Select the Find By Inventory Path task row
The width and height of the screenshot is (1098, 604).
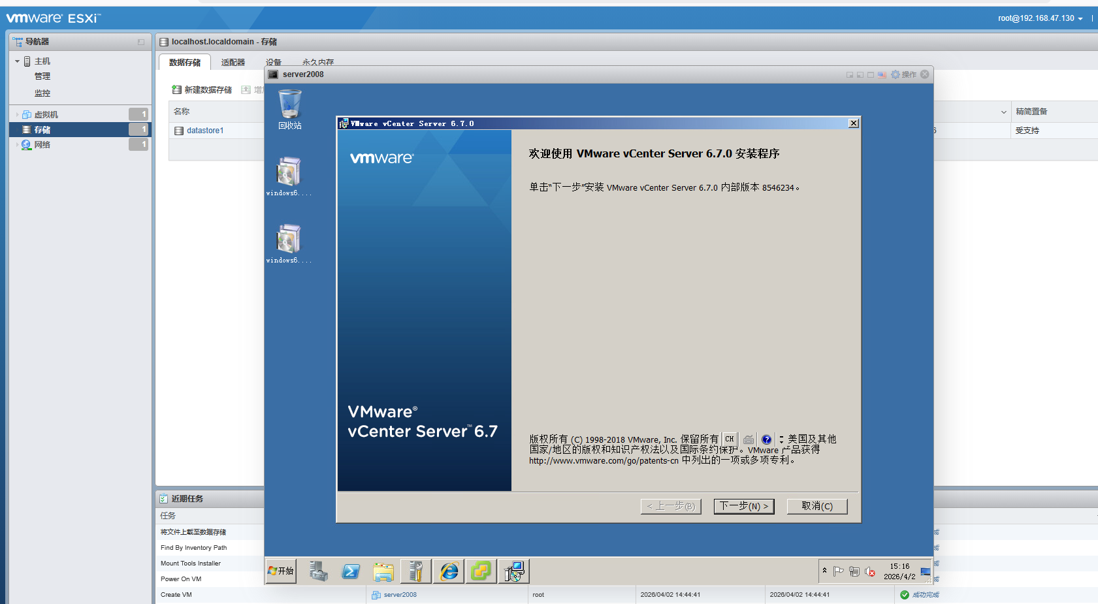pos(209,548)
